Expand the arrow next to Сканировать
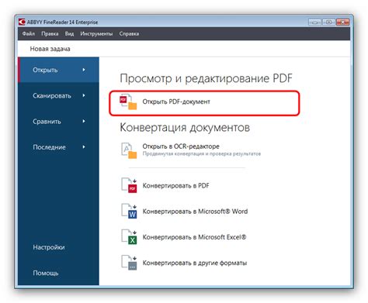The width and height of the screenshot is (368, 303). [84, 95]
